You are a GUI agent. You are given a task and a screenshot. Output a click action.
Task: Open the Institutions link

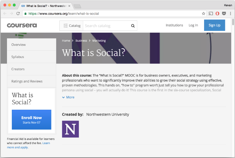[x=174, y=25]
